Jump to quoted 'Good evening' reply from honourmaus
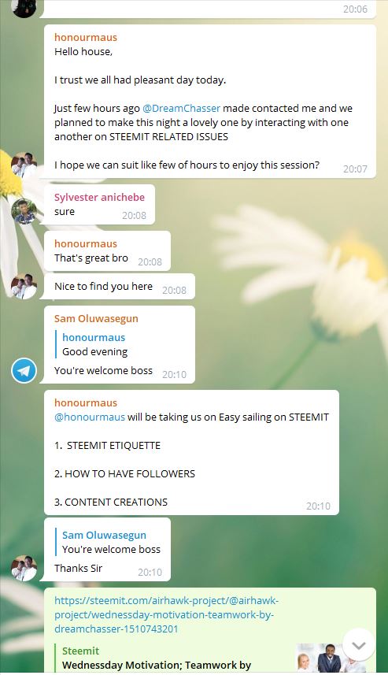 [x=94, y=344]
